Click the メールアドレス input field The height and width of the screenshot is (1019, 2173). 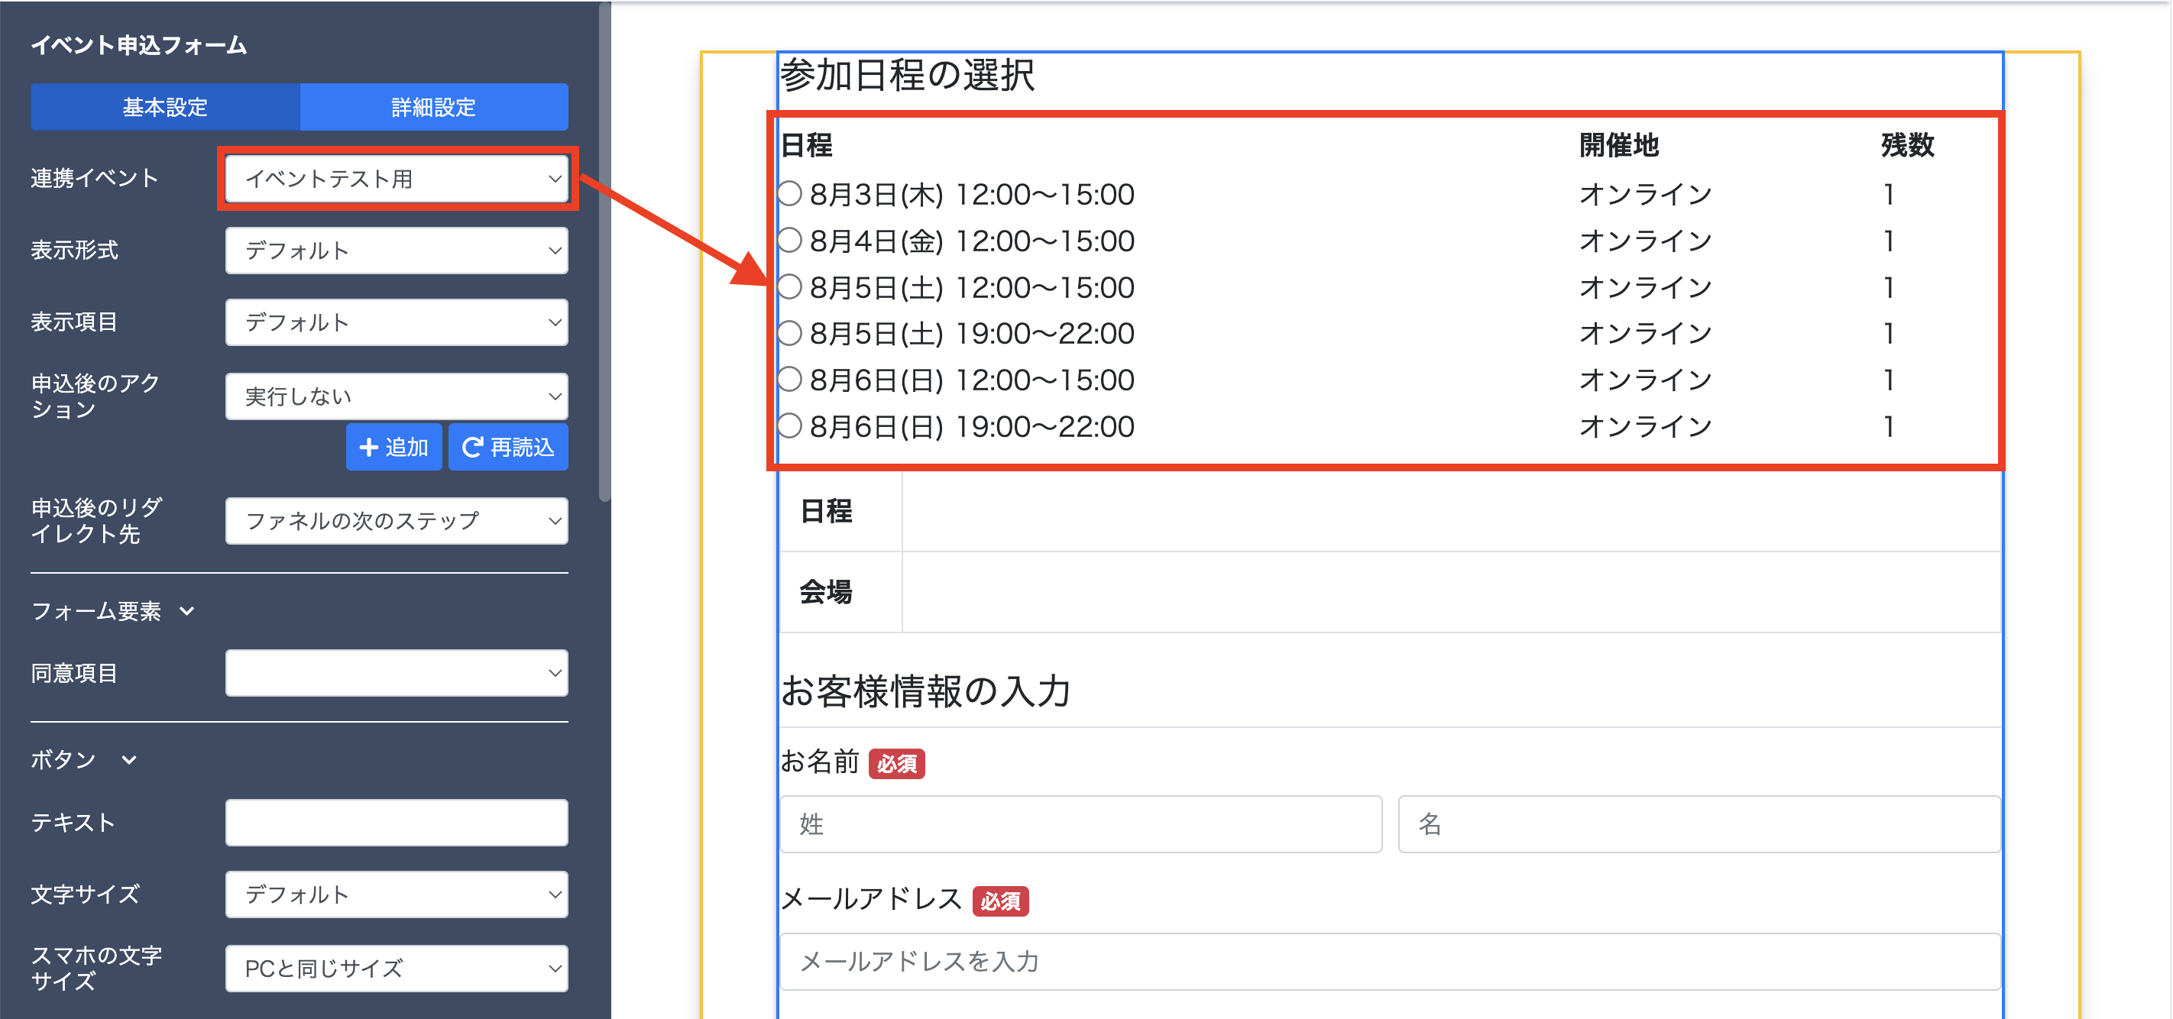[1389, 962]
